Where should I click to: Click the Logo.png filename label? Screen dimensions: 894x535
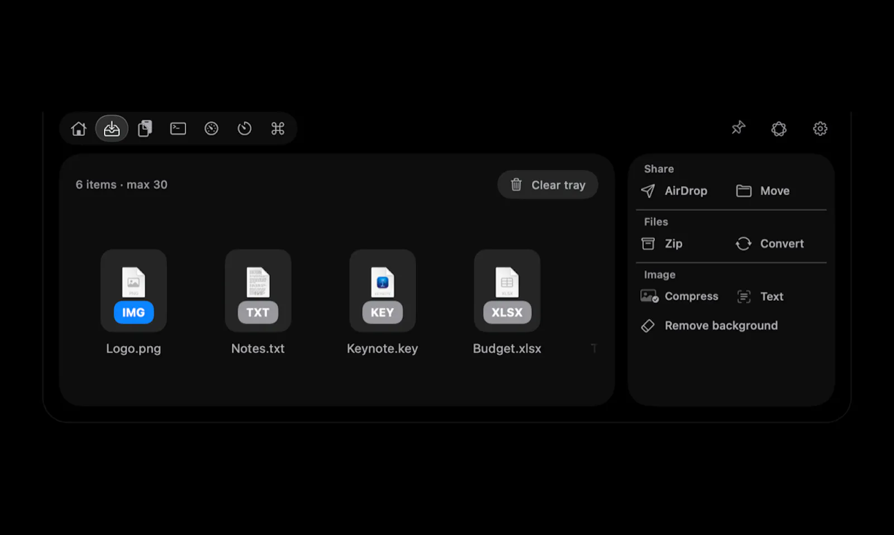[x=134, y=349]
